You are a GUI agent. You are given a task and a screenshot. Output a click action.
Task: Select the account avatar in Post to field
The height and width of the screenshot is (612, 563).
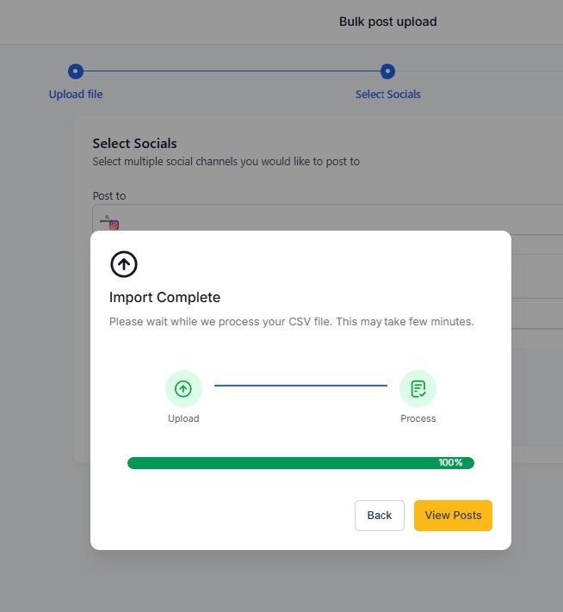[105, 219]
